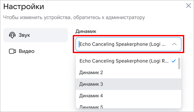Collapse the speaker list with the chevron arrow
The height and width of the screenshot is (112, 194).
[x=174, y=44]
